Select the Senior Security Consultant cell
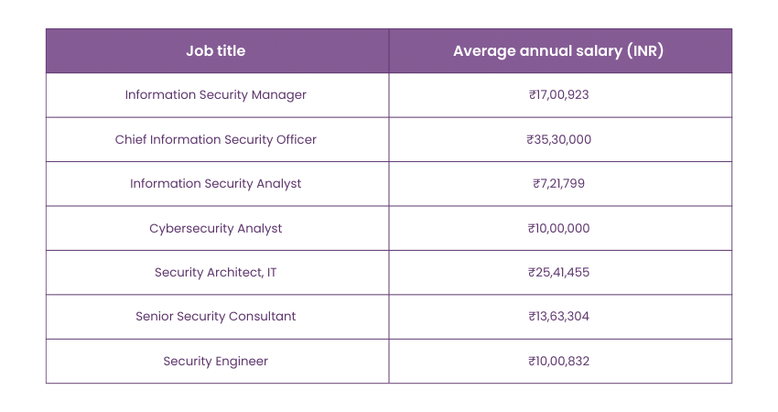Screen dimensions: 778x412 point(216,316)
